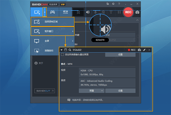Screen dimensions: 171x115
Task: Choose 全屏 menu entry
Action: [52, 41]
